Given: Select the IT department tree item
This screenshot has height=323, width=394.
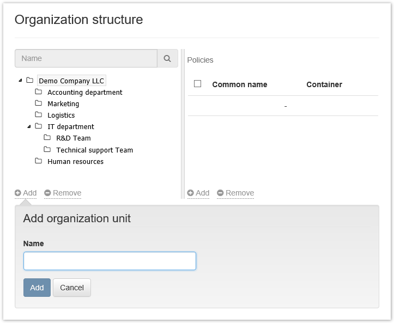Looking at the screenshot, I should point(71,127).
